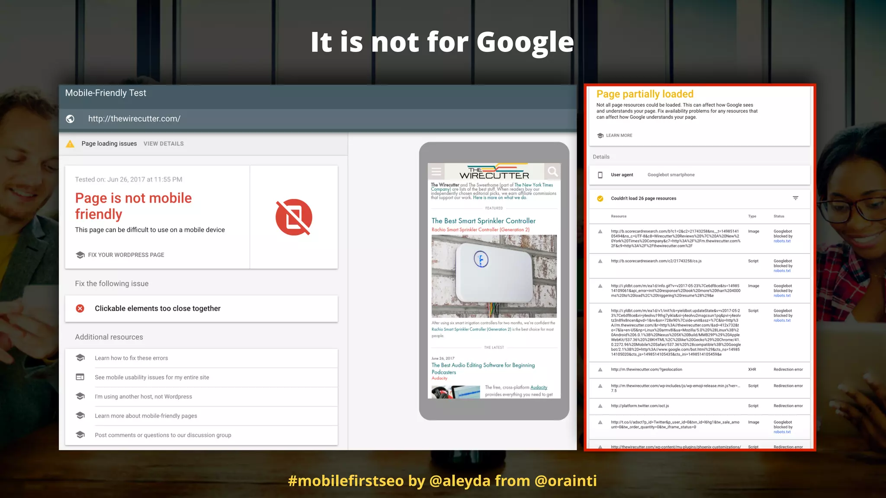This screenshot has width=886, height=498.
Task: Click the platform.twitter.com/oct.js resource URL
Action: (x=640, y=406)
